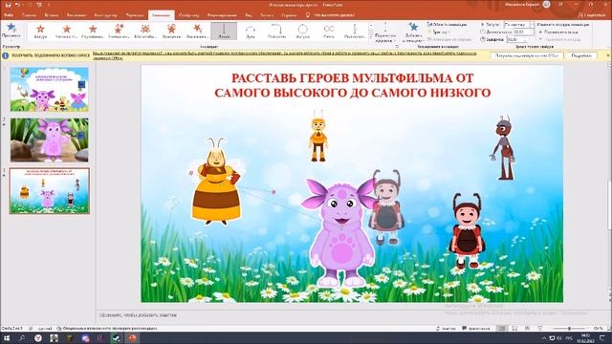Screen dimensions: 612x344
Task: Switch to the Home ribbon tab
Action: tap(29, 15)
